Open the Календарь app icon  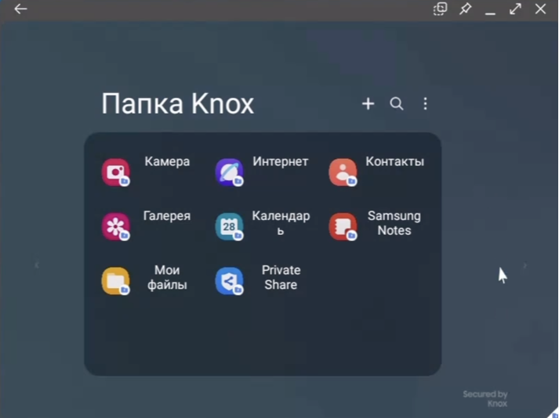coord(229,227)
